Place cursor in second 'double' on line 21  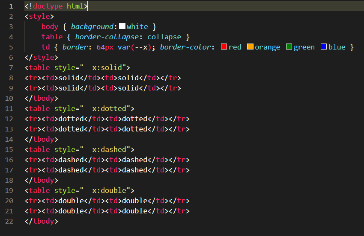click(134, 211)
